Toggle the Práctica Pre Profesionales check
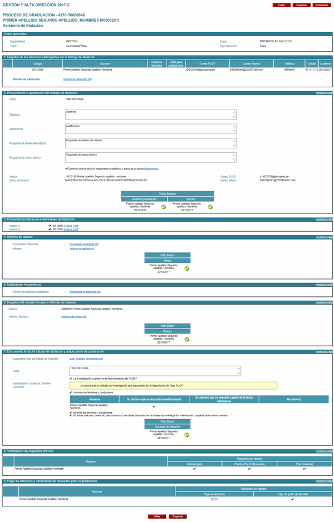This screenshot has height=522, width=334. coord(249,469)
